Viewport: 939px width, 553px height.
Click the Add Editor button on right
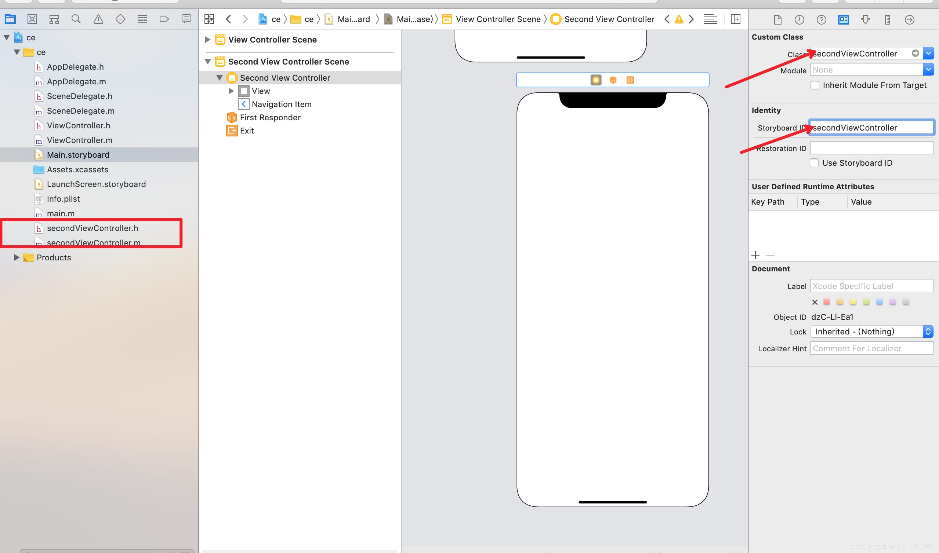point(735,19)
